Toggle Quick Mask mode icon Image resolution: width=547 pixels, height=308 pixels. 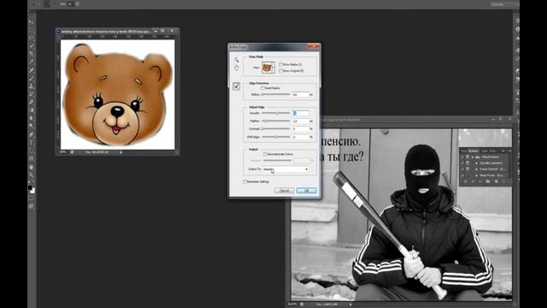[x=32, y=198]
